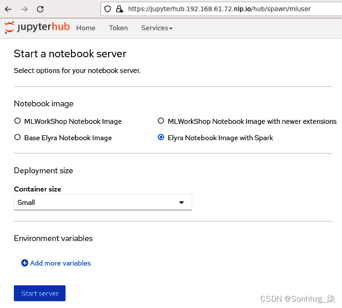Select Elyra Notebook Image with Spark radio
The width and height of the screenshot is (342, 308).
pos(161,137)
